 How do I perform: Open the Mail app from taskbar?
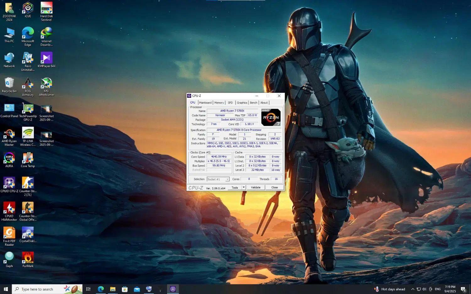tap(137, 289)
